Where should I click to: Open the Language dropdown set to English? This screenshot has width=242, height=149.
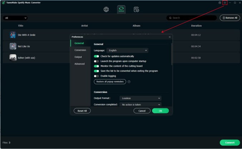tap(127, 51)
